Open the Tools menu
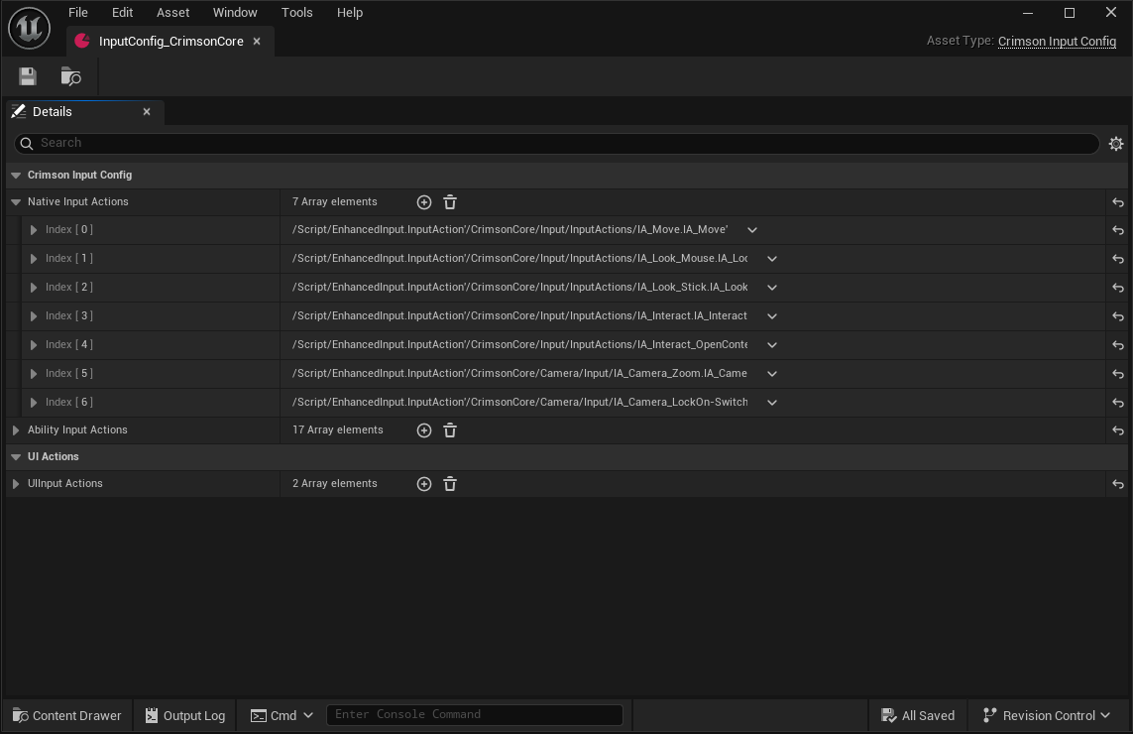The height and width of the screenshot is (734, 1133). (297, 12)
